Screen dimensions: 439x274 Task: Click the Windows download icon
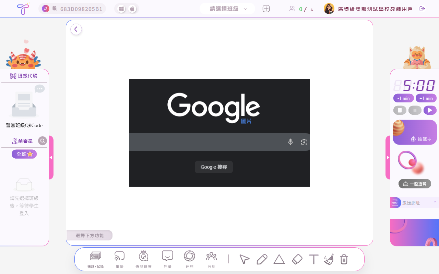pos(121,9)
